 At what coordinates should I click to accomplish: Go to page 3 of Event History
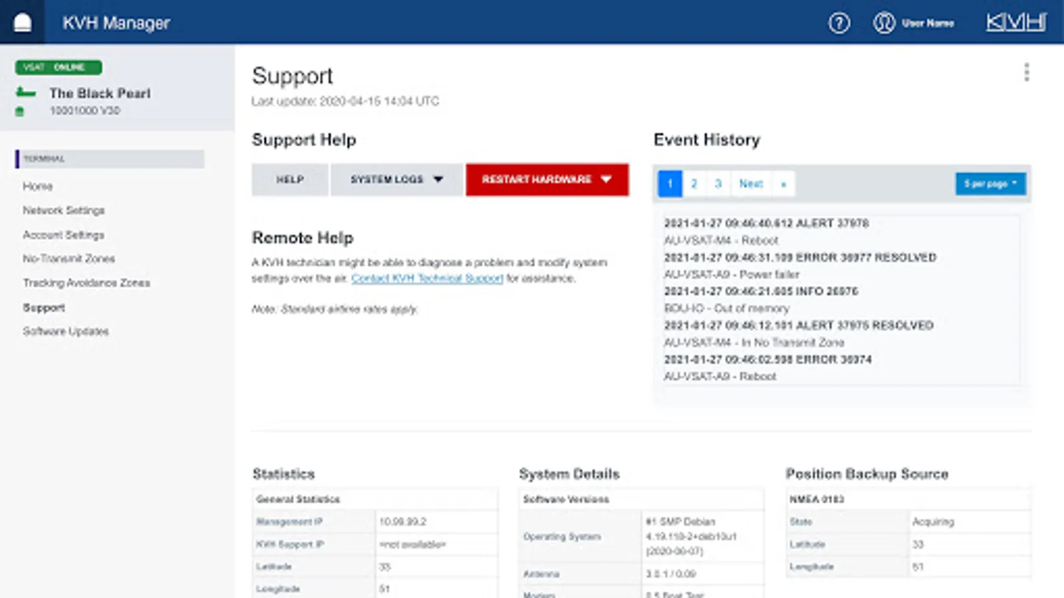coord(718,184)
